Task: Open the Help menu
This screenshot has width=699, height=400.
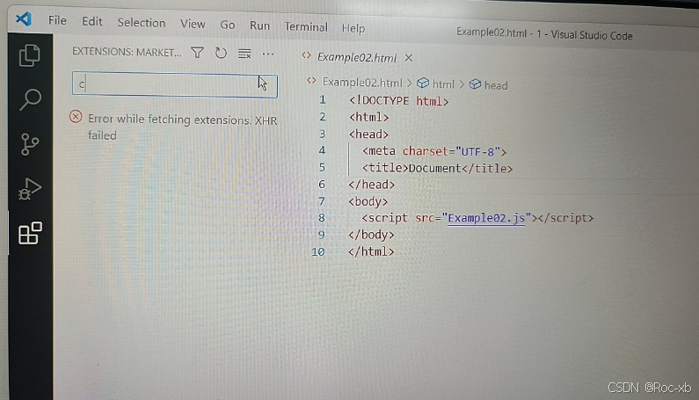Action: [x=353, y=28]
